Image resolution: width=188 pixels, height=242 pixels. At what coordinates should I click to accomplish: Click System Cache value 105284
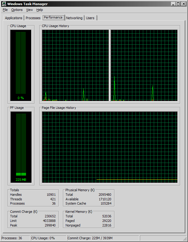106,203
